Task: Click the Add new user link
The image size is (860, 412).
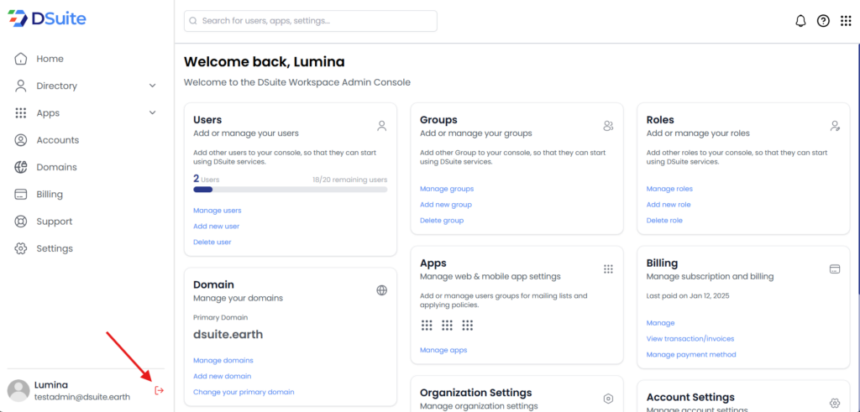Action: (x=216, y=227)
